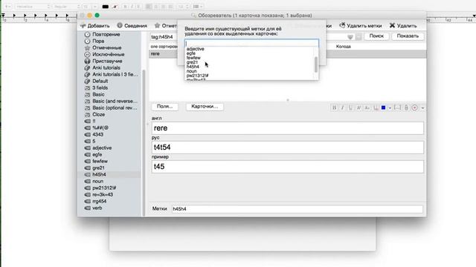
Task: Click the sidebar vertical scrollbar
Action: tap(144, 142)
